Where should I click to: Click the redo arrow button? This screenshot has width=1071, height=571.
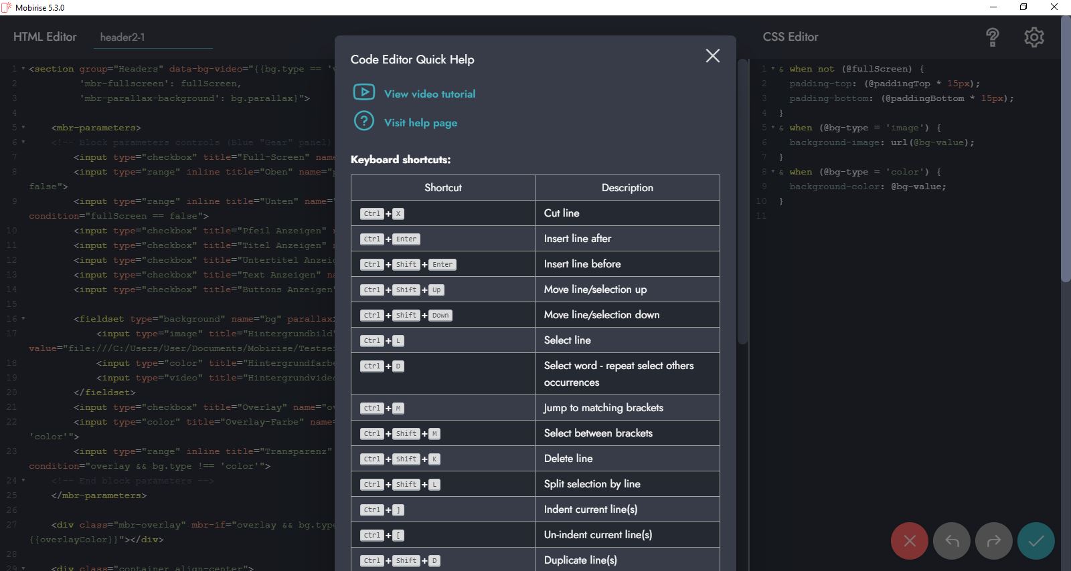pos(993,541)
